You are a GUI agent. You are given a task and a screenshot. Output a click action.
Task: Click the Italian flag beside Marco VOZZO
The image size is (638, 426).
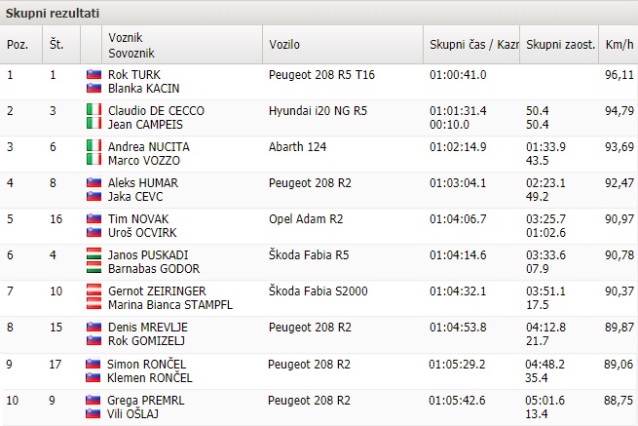click(x=94, y=160)
